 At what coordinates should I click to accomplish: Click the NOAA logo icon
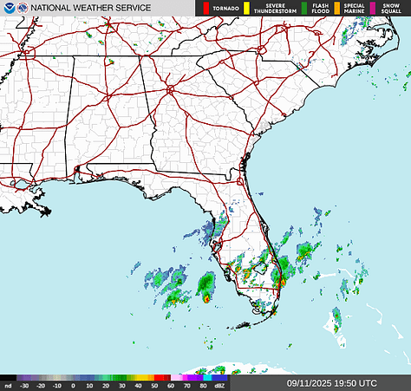[10, 8]
